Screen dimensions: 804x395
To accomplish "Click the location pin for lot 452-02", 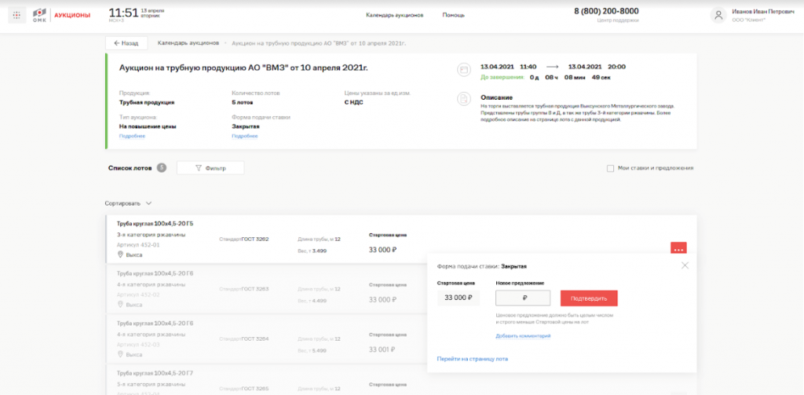I will point(121,304).
